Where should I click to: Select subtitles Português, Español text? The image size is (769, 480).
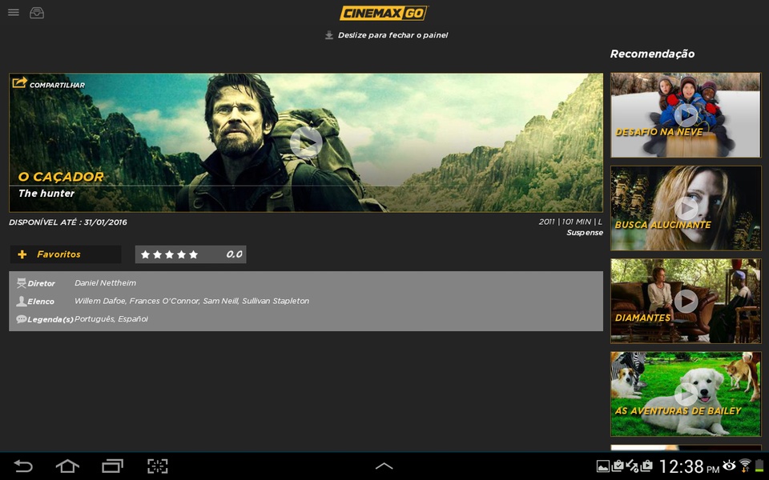pos(111,319)
